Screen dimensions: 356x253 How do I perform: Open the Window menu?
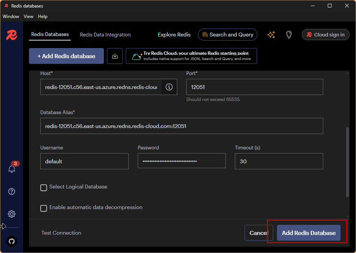(11, 17)
